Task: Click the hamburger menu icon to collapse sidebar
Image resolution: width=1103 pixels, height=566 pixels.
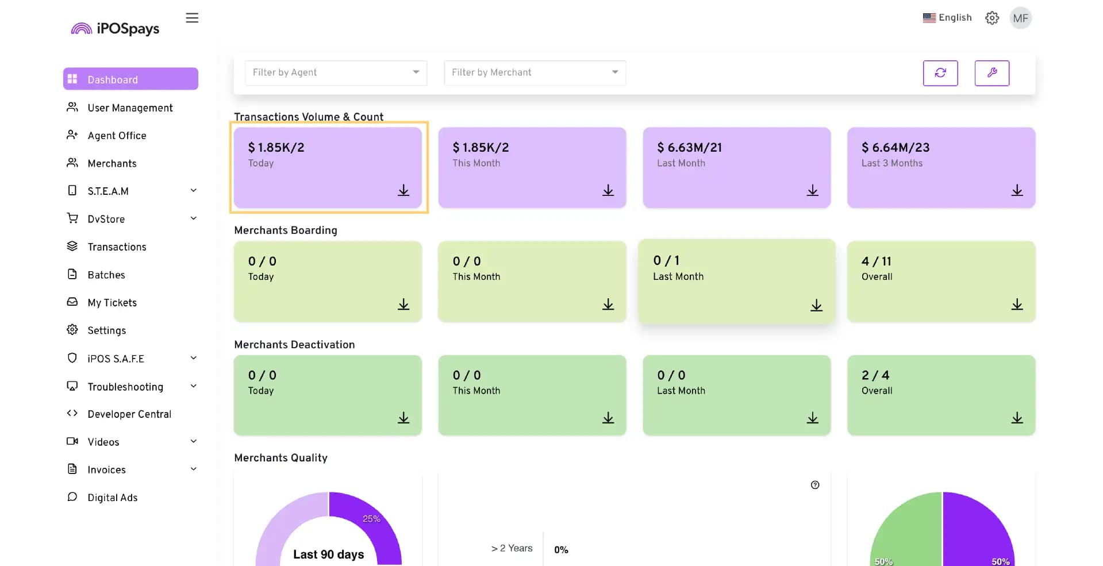Action: tap(192, 18)
